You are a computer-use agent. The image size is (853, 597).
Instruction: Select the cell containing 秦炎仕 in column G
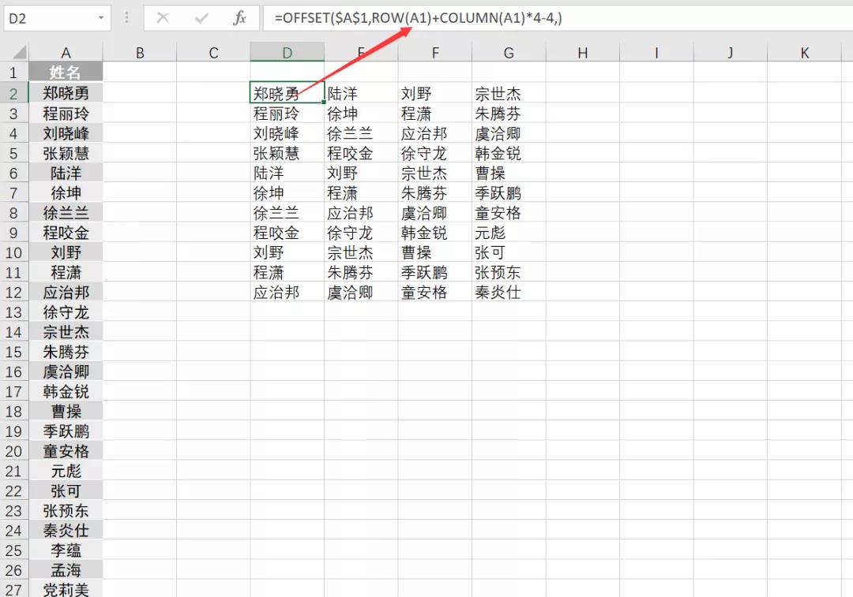click(x=509, y=292)
